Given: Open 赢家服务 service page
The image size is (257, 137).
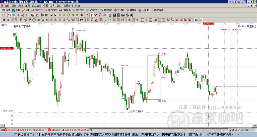Looking at the screenshot, I should (x=157, y=10).
